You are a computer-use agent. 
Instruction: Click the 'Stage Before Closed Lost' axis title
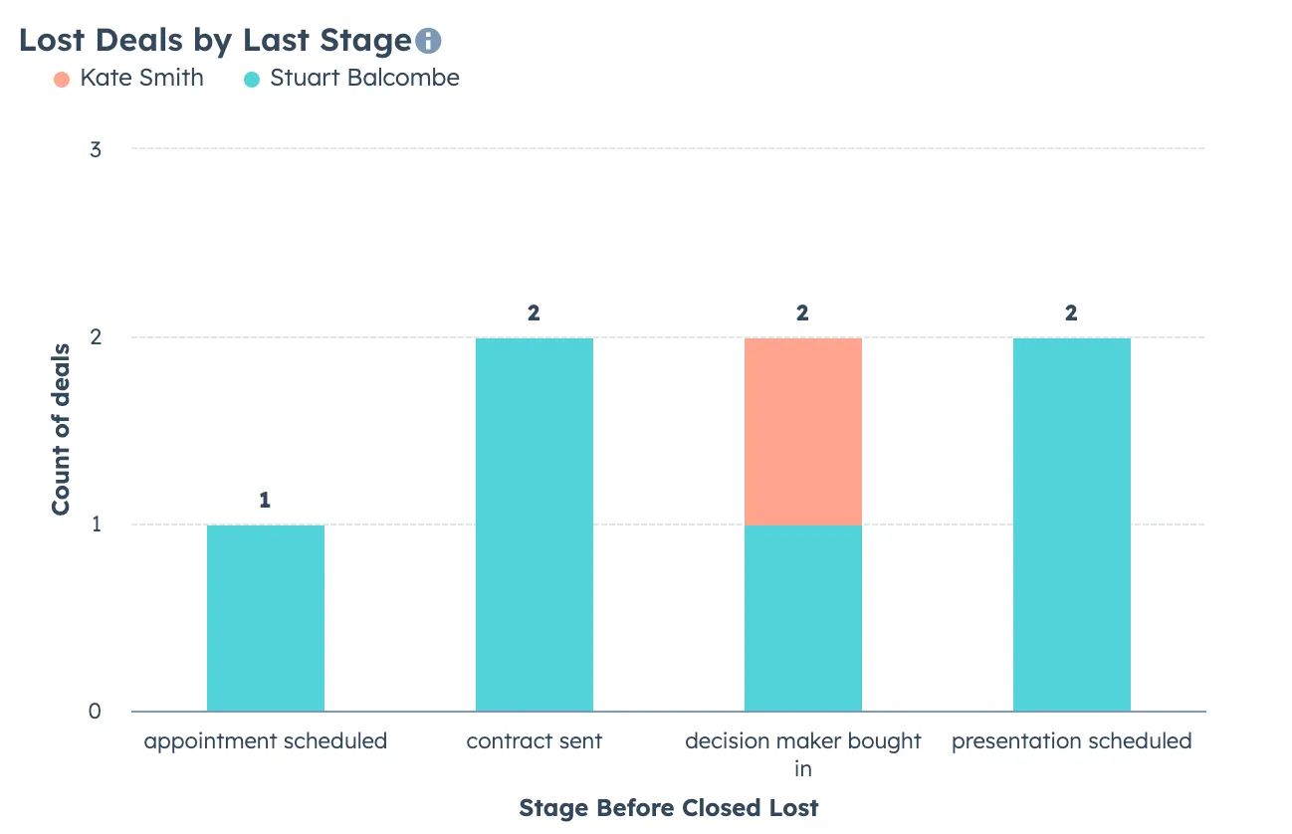[669, 807]
